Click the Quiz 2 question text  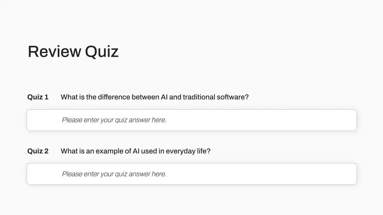[136, 151]
